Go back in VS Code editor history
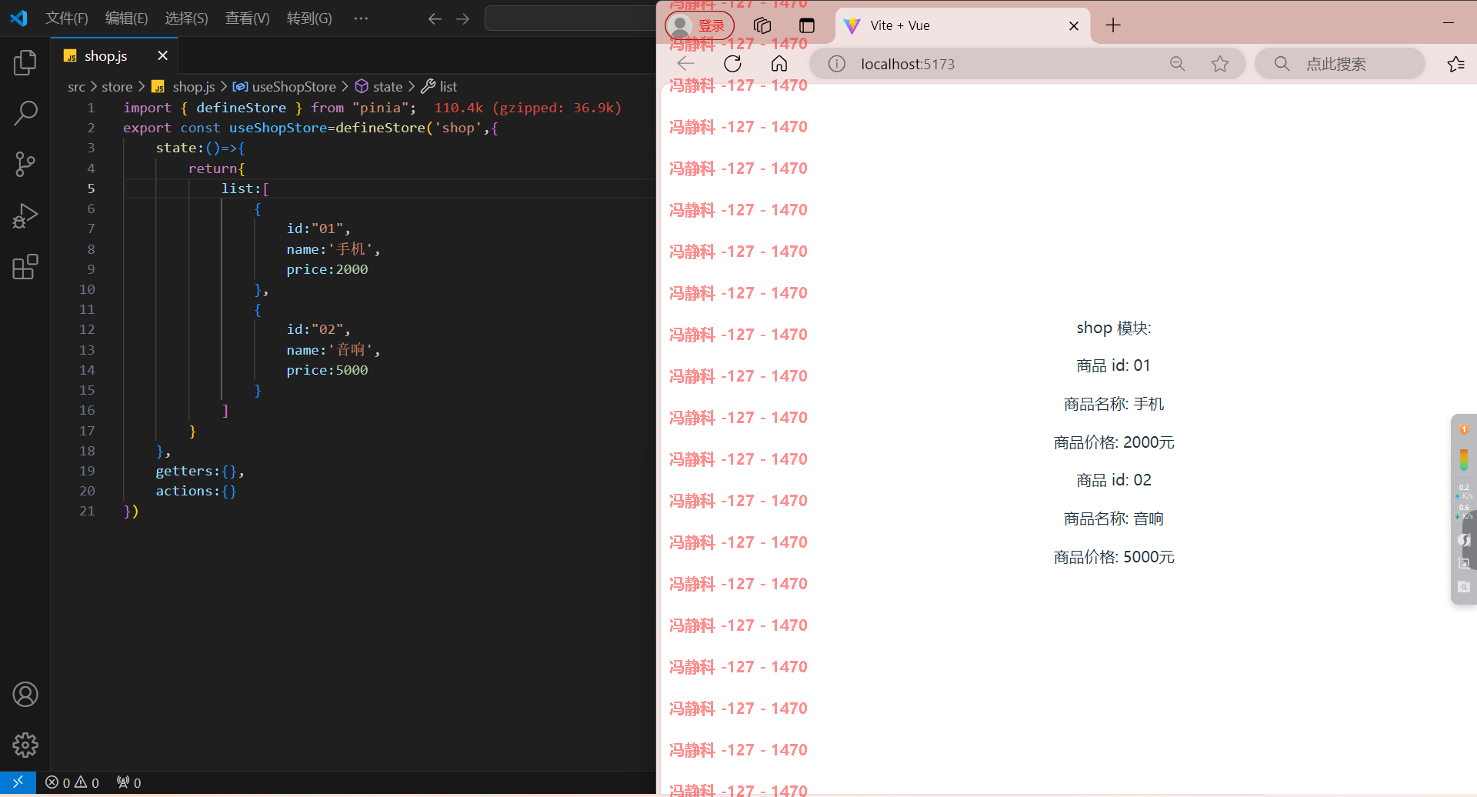The image size is (1477, 797). point(435,18)
